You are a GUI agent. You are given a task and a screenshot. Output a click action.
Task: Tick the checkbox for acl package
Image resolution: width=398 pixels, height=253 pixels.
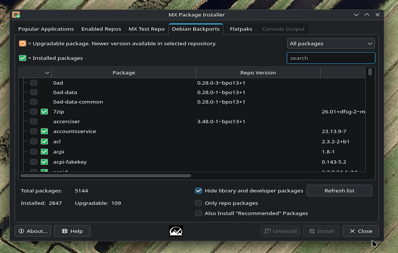[33, 141]
